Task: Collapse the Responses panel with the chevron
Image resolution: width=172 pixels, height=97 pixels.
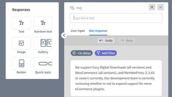Action: pos(64,35)
